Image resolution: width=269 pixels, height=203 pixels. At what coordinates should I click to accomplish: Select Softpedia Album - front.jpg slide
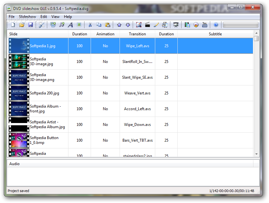pyautogui.click(x=131, y=109)
